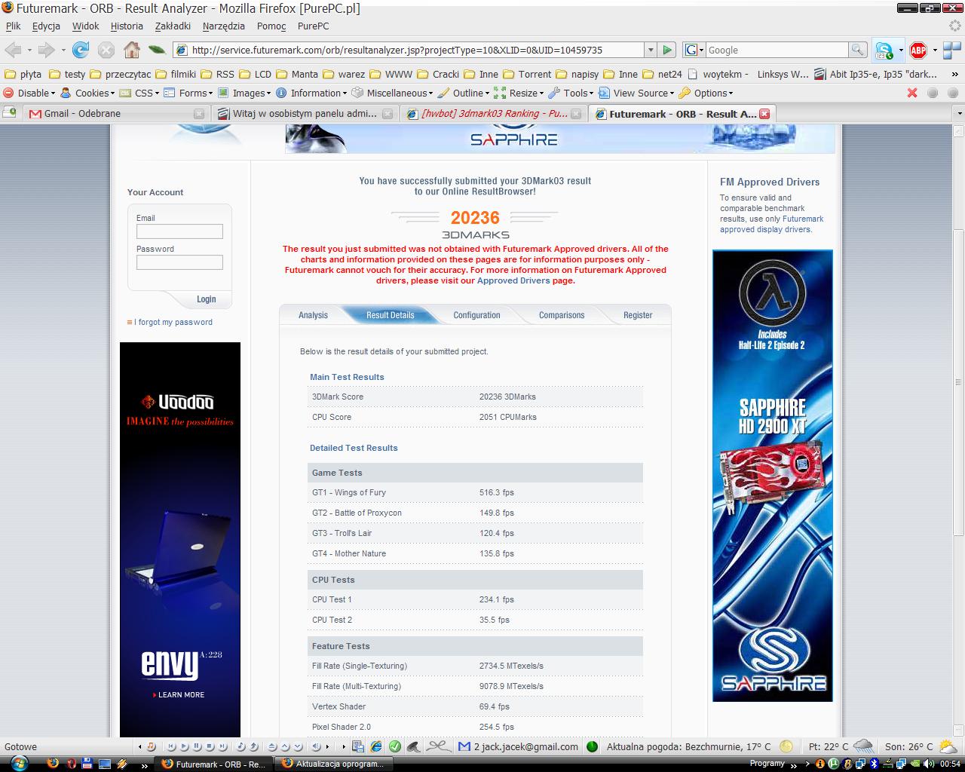
Task: Expand the Information menu
Action: tap(311, 93)
